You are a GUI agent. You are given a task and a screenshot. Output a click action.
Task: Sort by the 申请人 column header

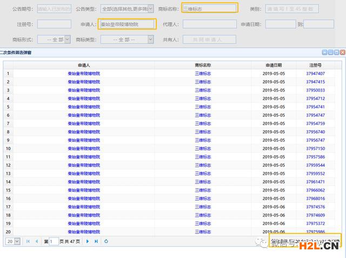point(84,65)
